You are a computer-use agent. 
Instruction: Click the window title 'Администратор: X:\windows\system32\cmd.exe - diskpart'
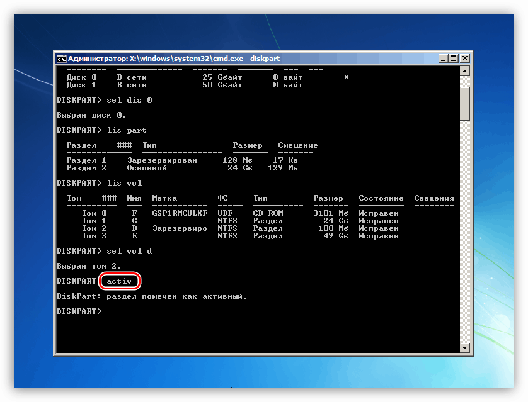pyautogui.click(x=174, y=59)
